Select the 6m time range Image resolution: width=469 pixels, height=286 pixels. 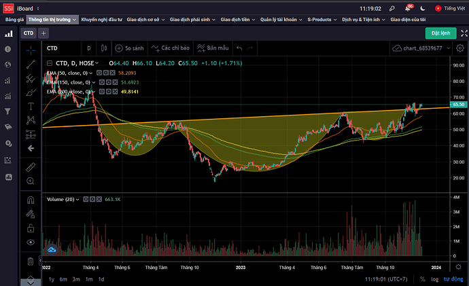click(x=63, y=279)
